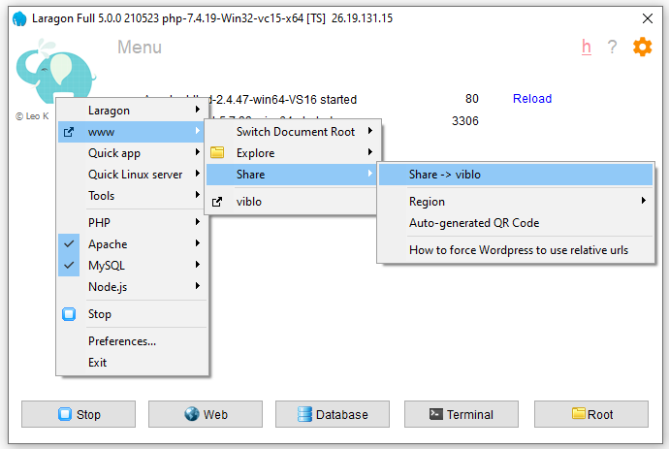
Task: Click the Menu label at top
Action: pos(140,47)
